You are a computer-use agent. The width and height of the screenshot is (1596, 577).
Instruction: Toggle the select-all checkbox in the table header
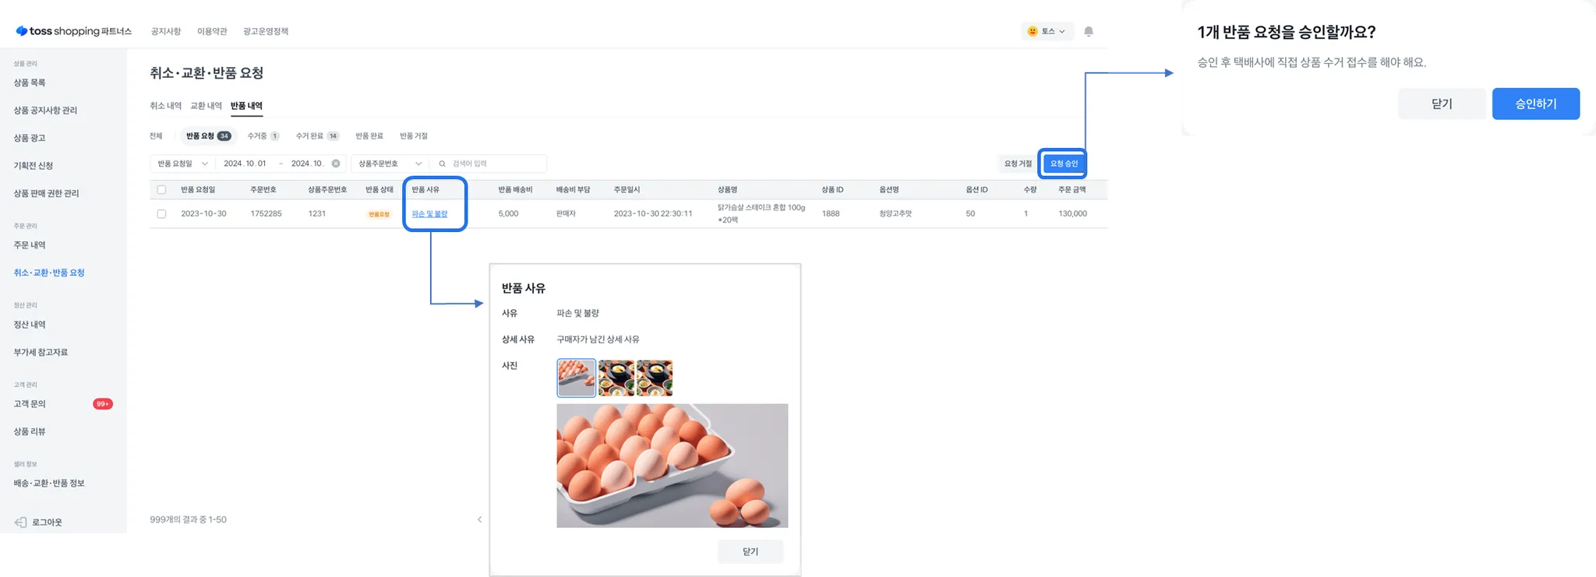(161, 189)
